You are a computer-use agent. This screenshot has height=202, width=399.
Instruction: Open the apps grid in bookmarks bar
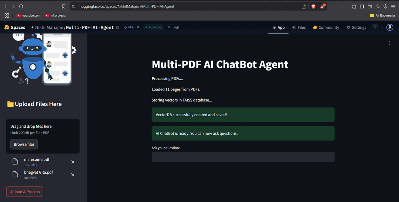pos(7,15)
